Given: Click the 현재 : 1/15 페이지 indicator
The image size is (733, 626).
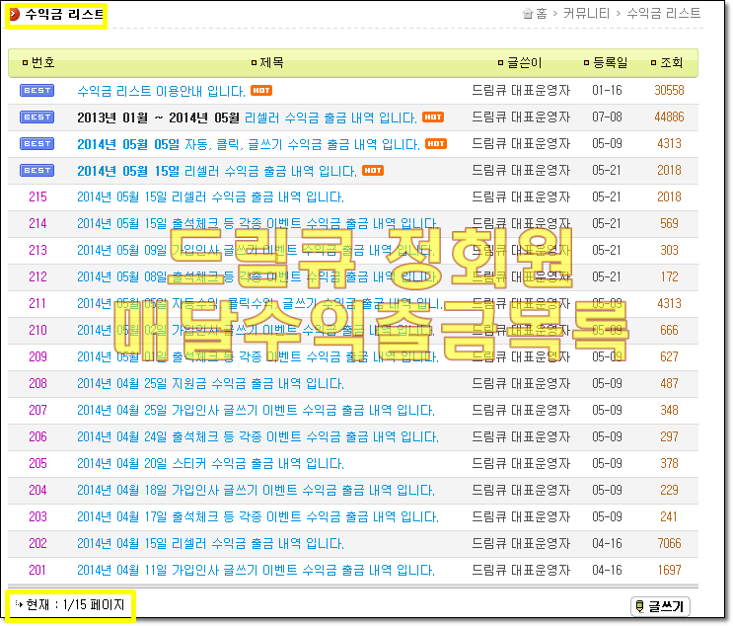Looking at the screenshot, I should click(70, 605).
